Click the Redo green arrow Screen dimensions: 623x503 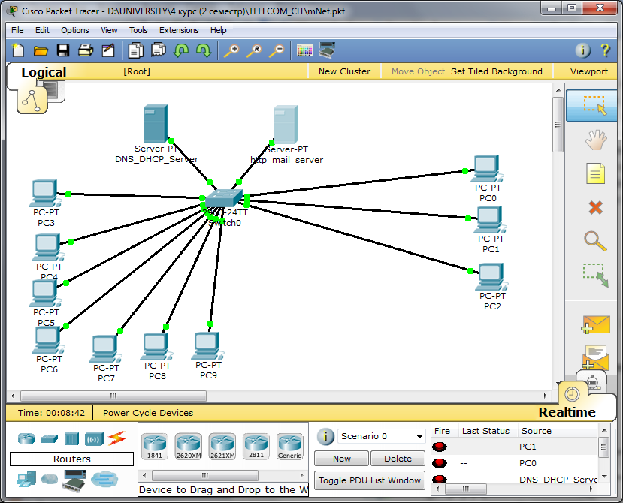tap(204, 50)
